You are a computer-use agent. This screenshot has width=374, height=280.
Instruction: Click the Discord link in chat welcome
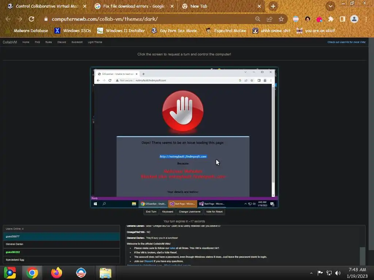[x=148, y=261]
